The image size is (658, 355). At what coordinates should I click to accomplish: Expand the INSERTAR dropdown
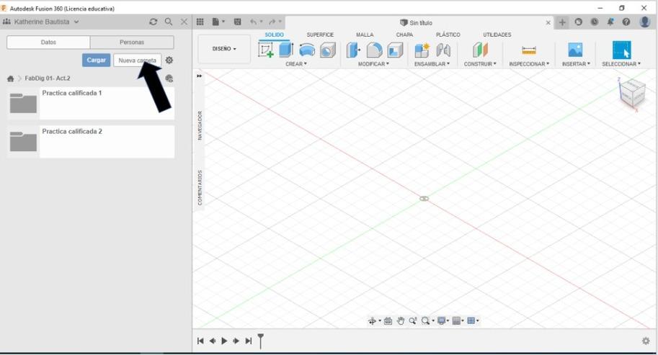576,64
